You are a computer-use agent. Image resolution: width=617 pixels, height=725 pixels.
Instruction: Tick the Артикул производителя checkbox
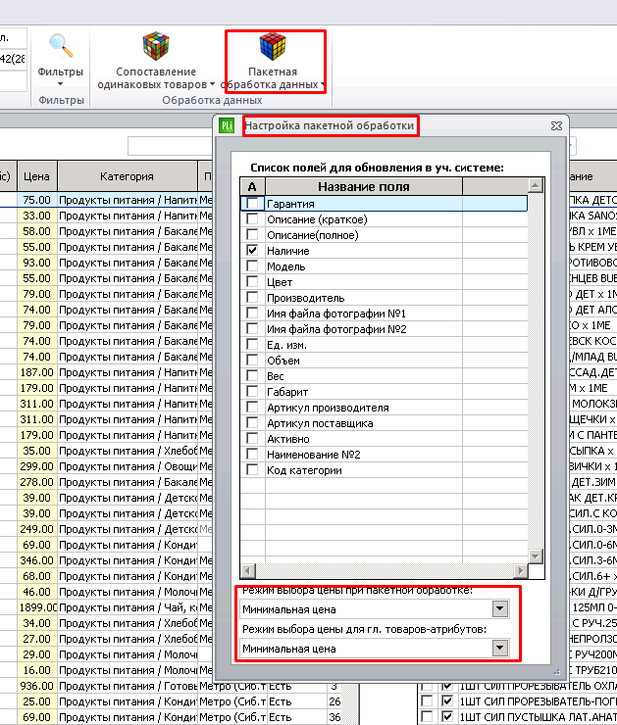click(x=252, y=408)
